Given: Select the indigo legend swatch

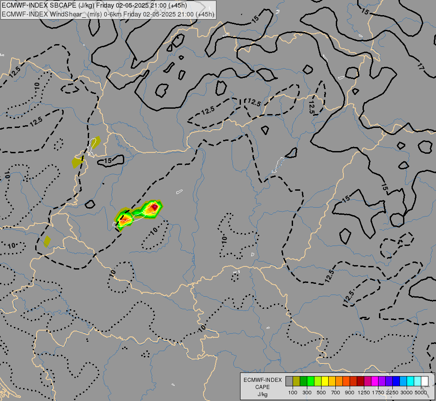Looking at the screenshot, I should pyautogui.click(x=389, y=381).
